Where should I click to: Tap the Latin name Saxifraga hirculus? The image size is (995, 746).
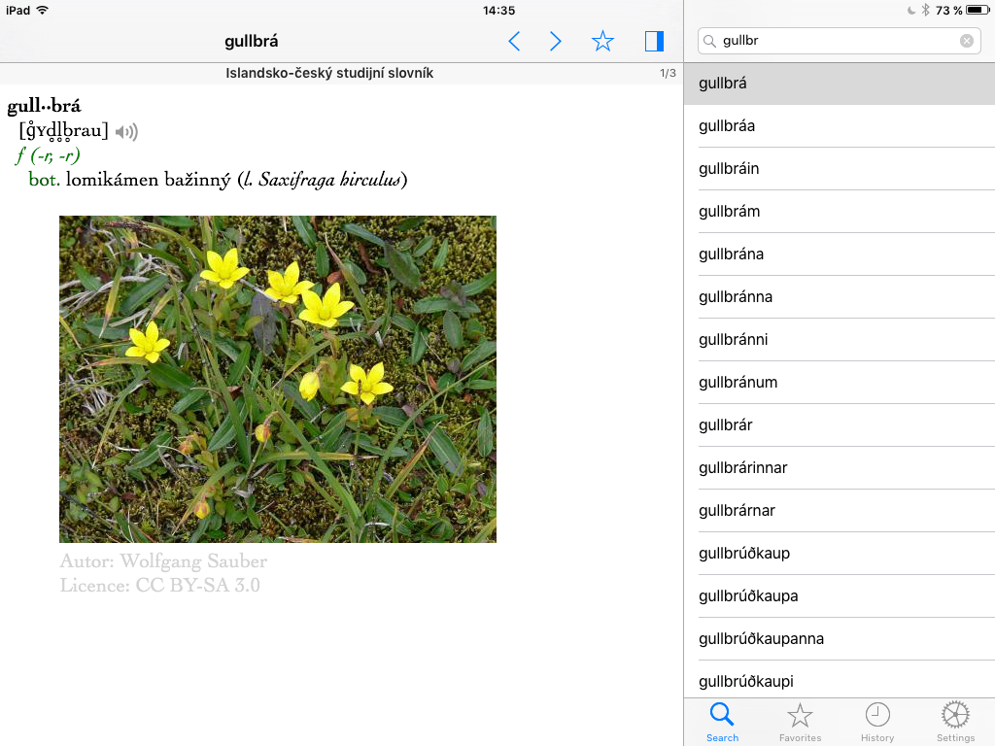pos(330,180)
